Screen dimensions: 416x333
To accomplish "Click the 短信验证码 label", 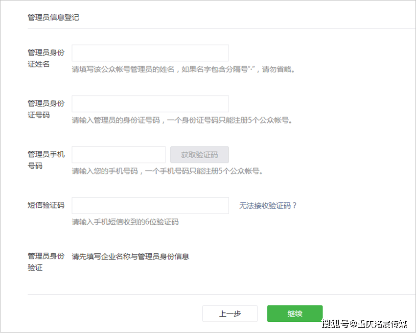I will click(46, 205).
